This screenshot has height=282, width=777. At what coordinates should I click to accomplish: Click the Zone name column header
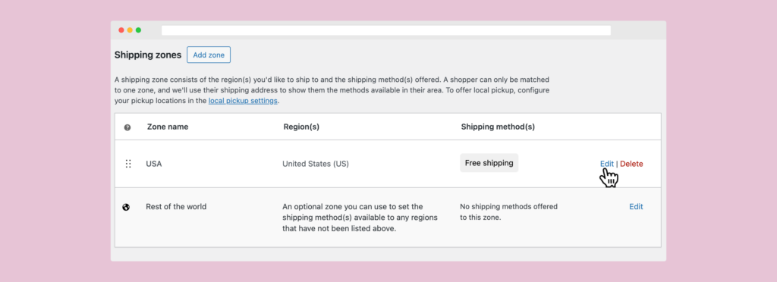coord(168,127)
